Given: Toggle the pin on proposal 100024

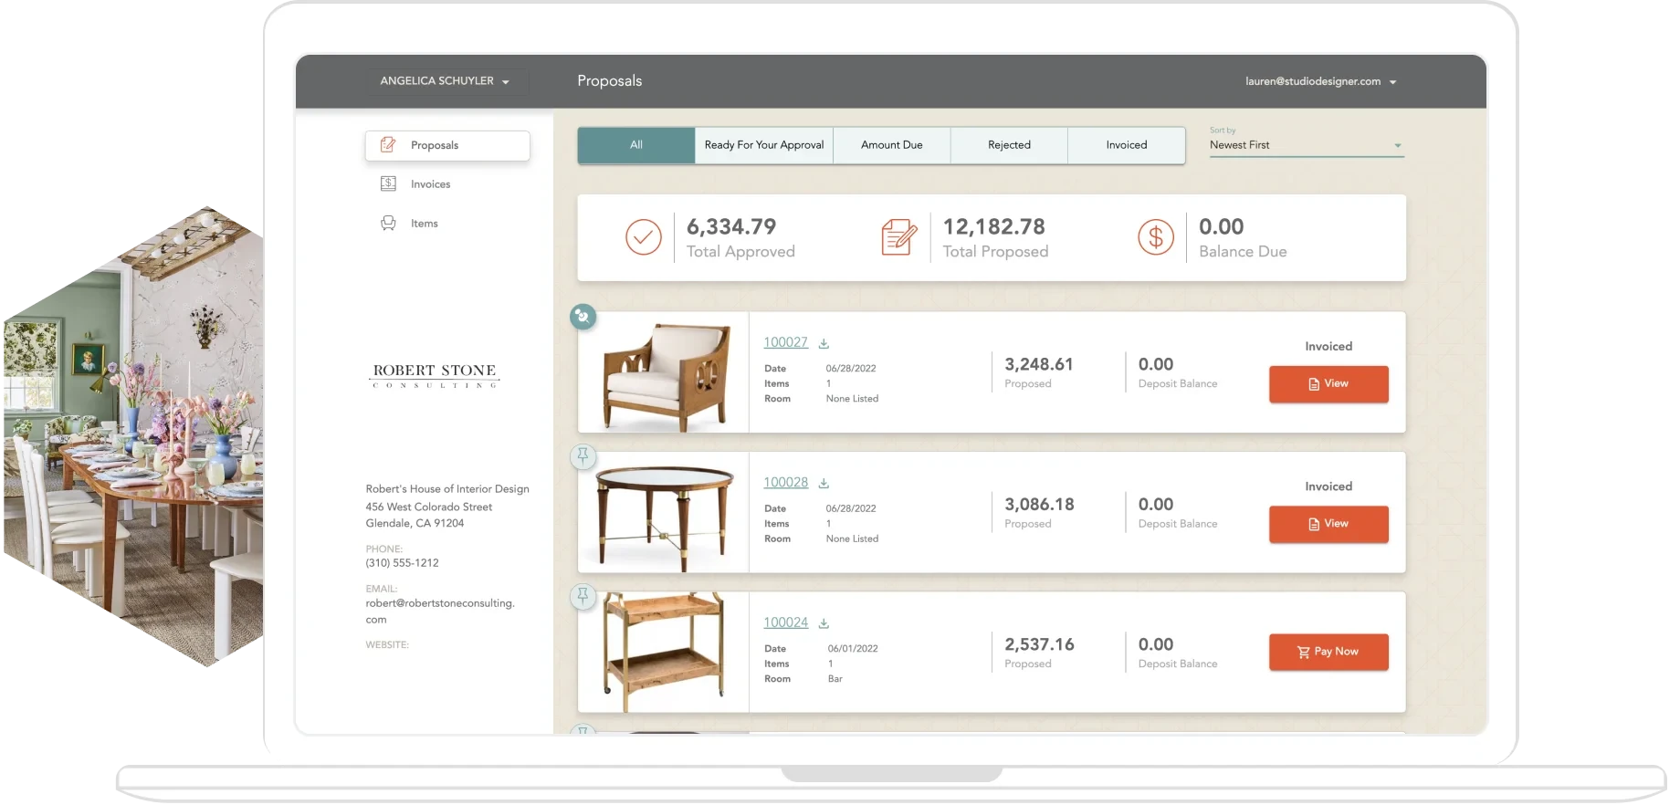Looking at the screenshot, I should click(x=583, y=597).
